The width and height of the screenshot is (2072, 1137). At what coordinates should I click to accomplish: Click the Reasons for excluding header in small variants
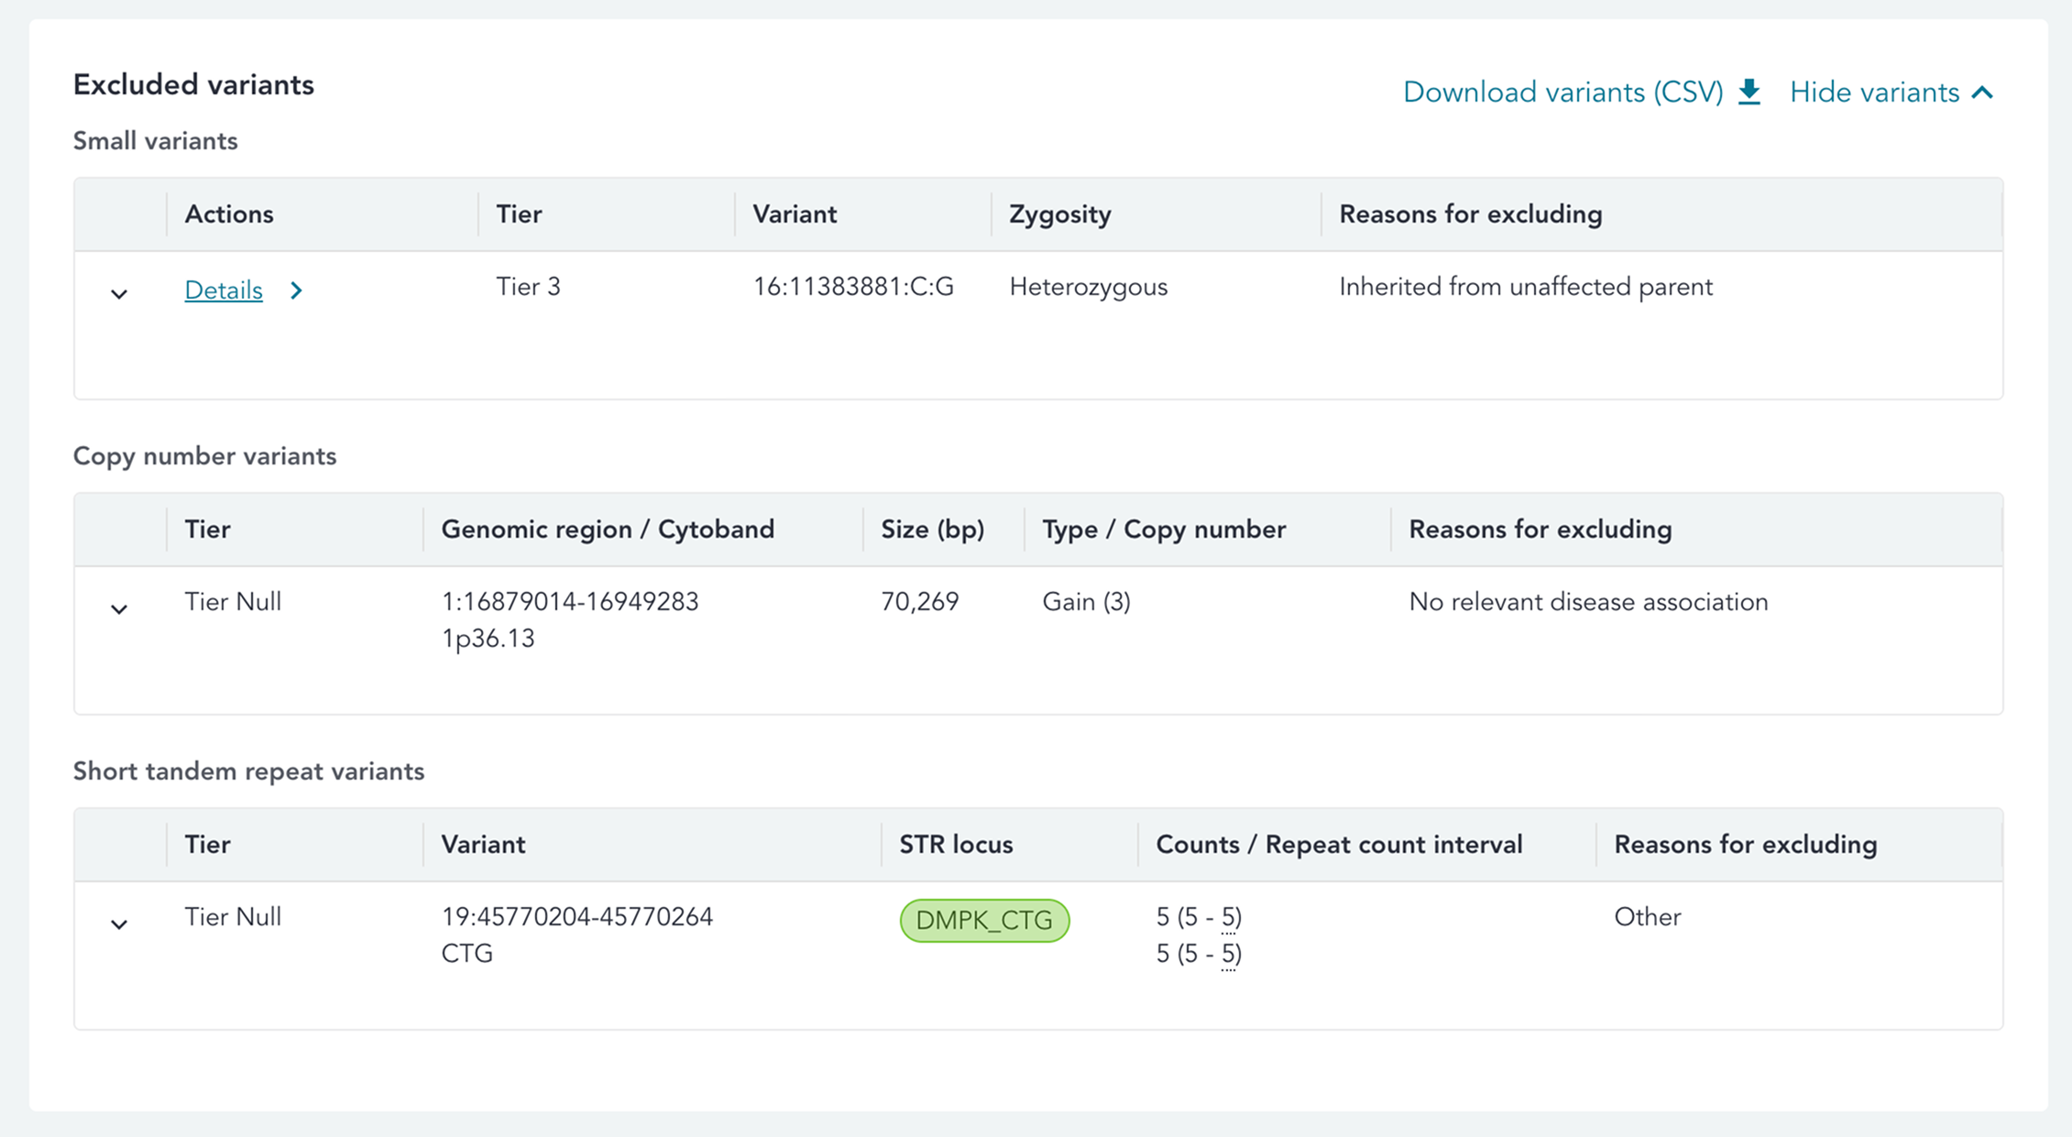coord(1470,214)
